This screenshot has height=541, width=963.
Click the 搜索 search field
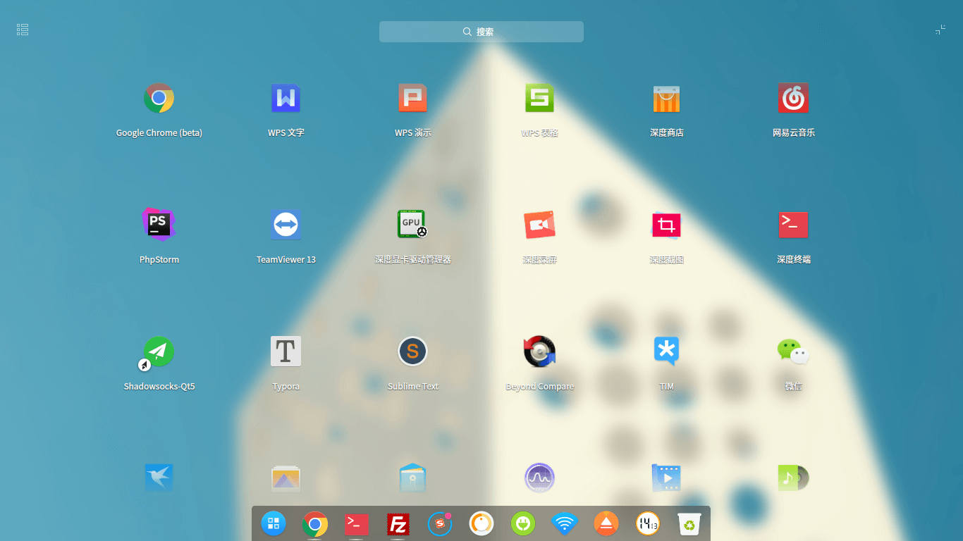click(x=481, y=32)
